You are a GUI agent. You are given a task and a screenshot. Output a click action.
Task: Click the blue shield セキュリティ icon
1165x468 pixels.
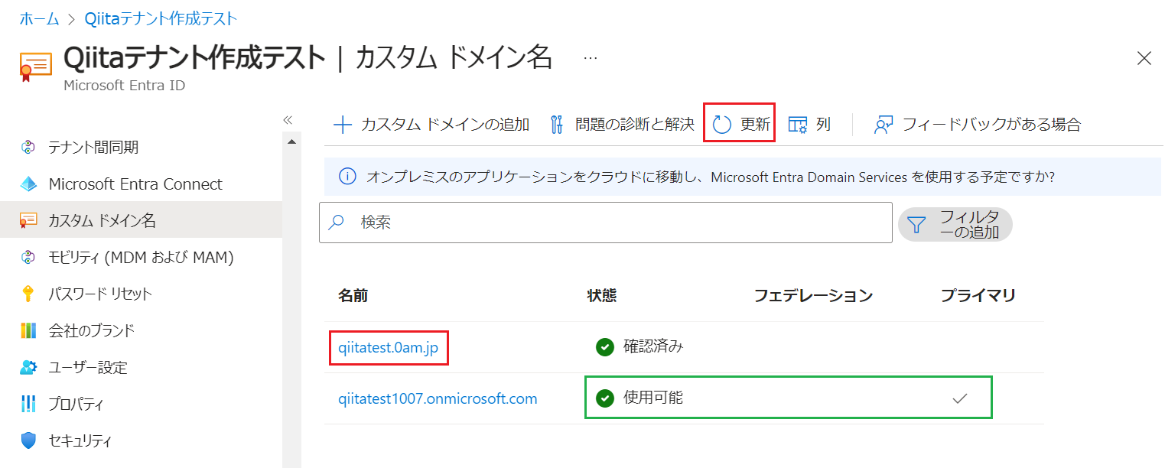tap(28, 441)
